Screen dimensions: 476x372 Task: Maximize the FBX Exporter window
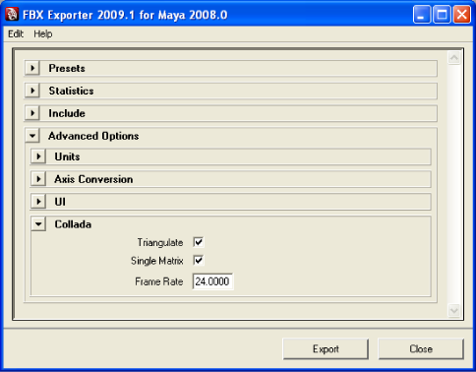[x=442, y=15]
